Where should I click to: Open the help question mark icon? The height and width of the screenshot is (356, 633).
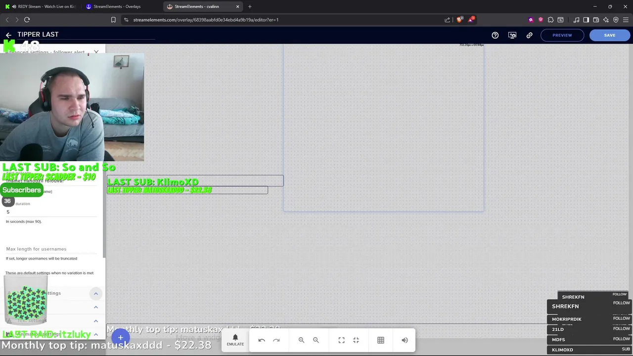(x=495, y=35)
